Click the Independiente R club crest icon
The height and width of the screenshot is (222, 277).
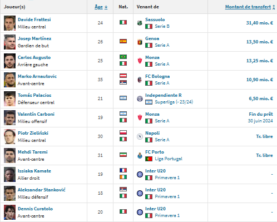[x=140, y=98]
